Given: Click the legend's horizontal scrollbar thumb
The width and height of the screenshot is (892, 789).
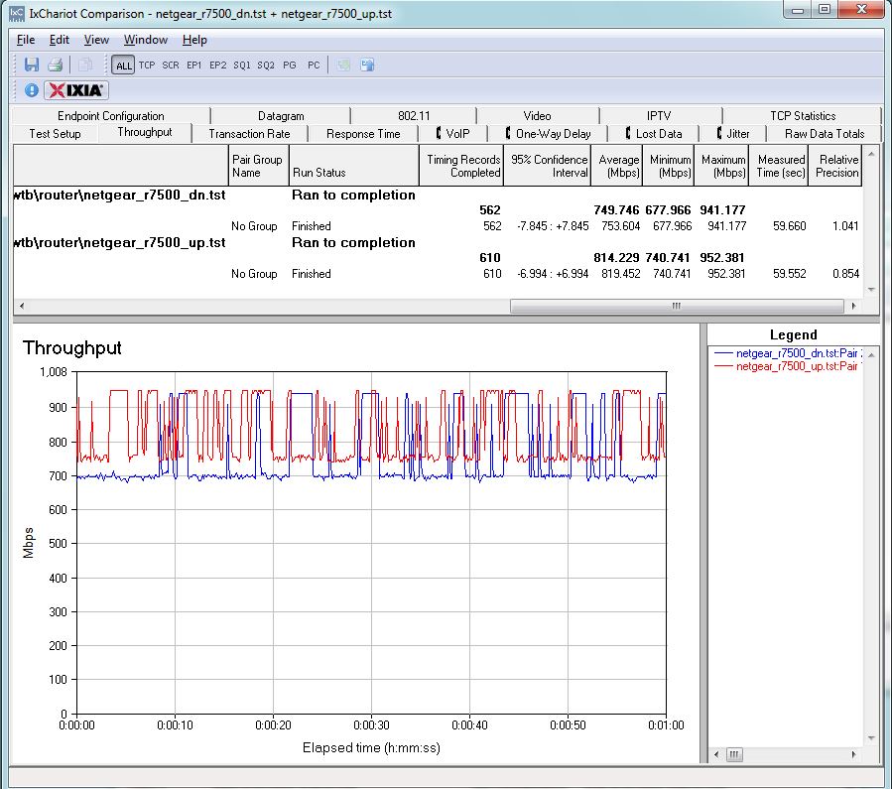Looking at the screenshot, I should click(x=734, y=755).
